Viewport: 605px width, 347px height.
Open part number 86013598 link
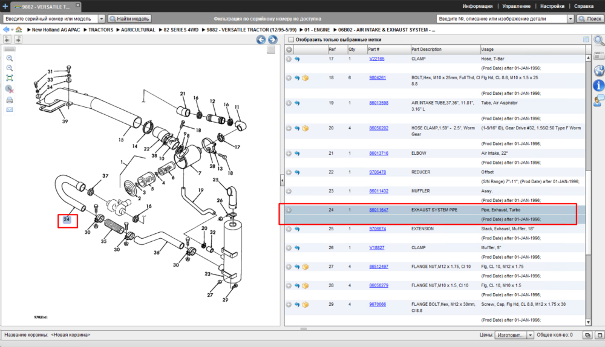pos(379,103)
